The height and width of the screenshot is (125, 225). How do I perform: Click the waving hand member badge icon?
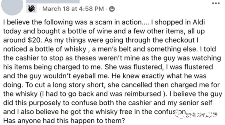[32, 9]
